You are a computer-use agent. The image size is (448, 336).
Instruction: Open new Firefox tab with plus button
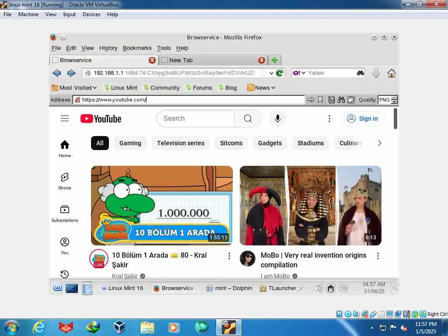[x=275, y=60]
